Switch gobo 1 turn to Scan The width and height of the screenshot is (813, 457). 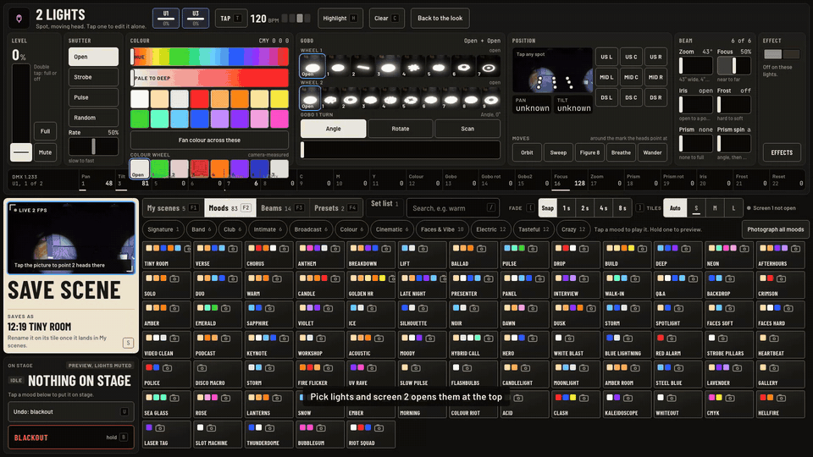click(x=467, y=129)
